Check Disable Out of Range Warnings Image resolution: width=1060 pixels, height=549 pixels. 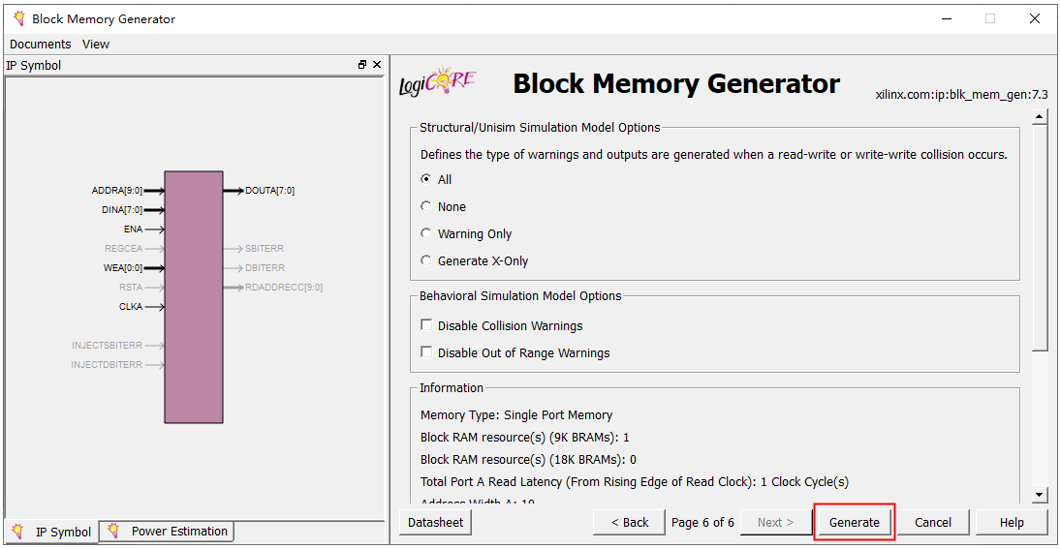426,352
